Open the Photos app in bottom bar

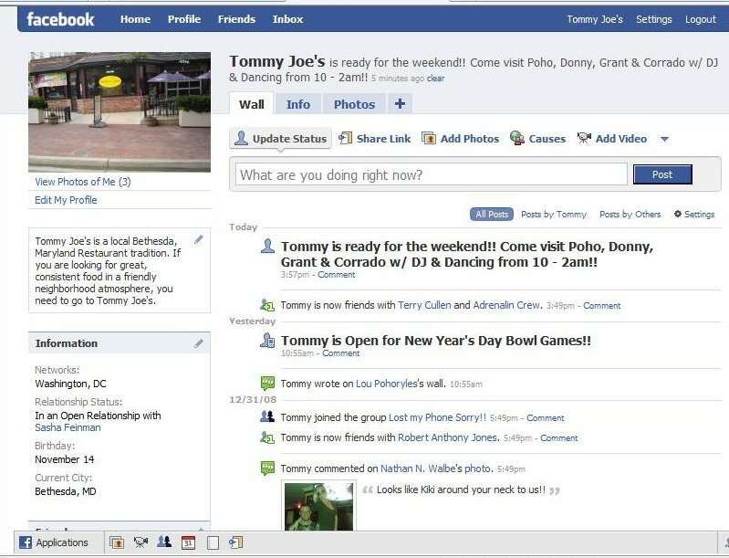117,542
